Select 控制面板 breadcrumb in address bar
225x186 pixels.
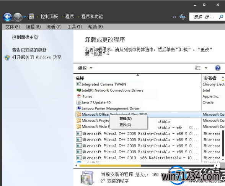[49, 16]
